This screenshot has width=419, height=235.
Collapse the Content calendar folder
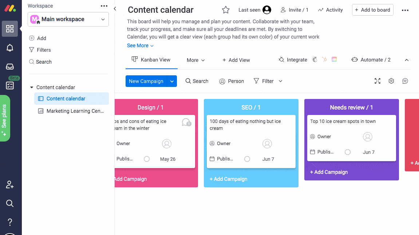tap(32, 87)
